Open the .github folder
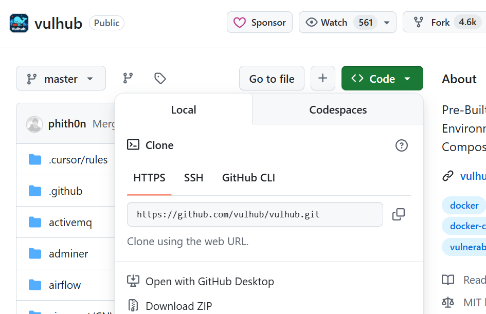 click(65, 191)
